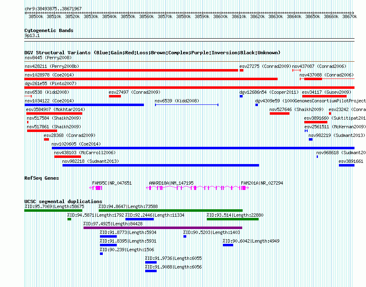Select the dgv261e55 Pinto2007 red bar

click(189, 88)
